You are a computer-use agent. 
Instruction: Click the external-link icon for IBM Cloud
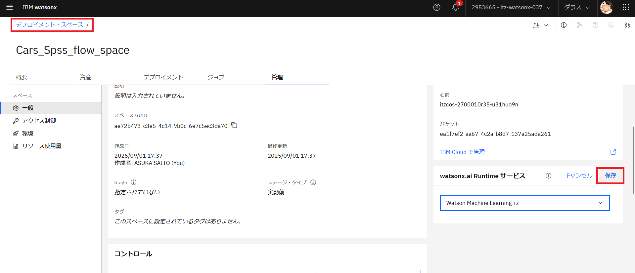coord(613,152)
